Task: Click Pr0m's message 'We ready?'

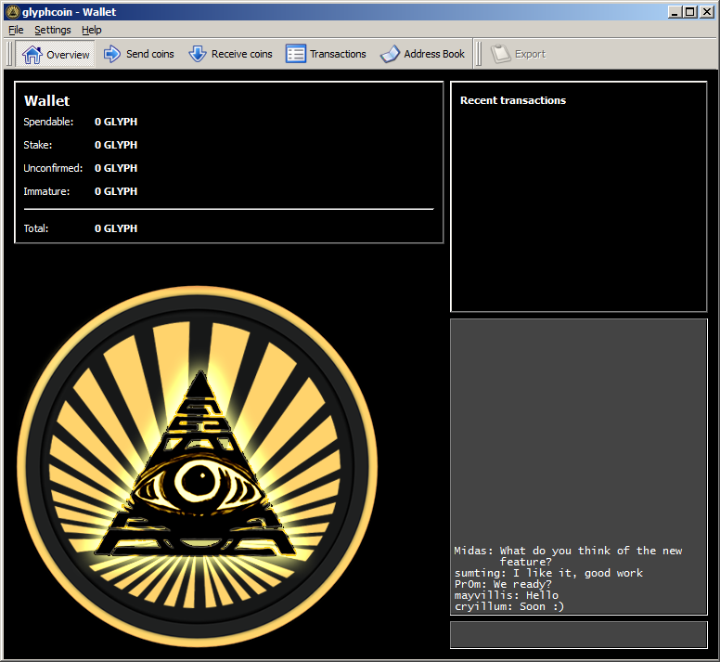Action: (x=503, y=584)
